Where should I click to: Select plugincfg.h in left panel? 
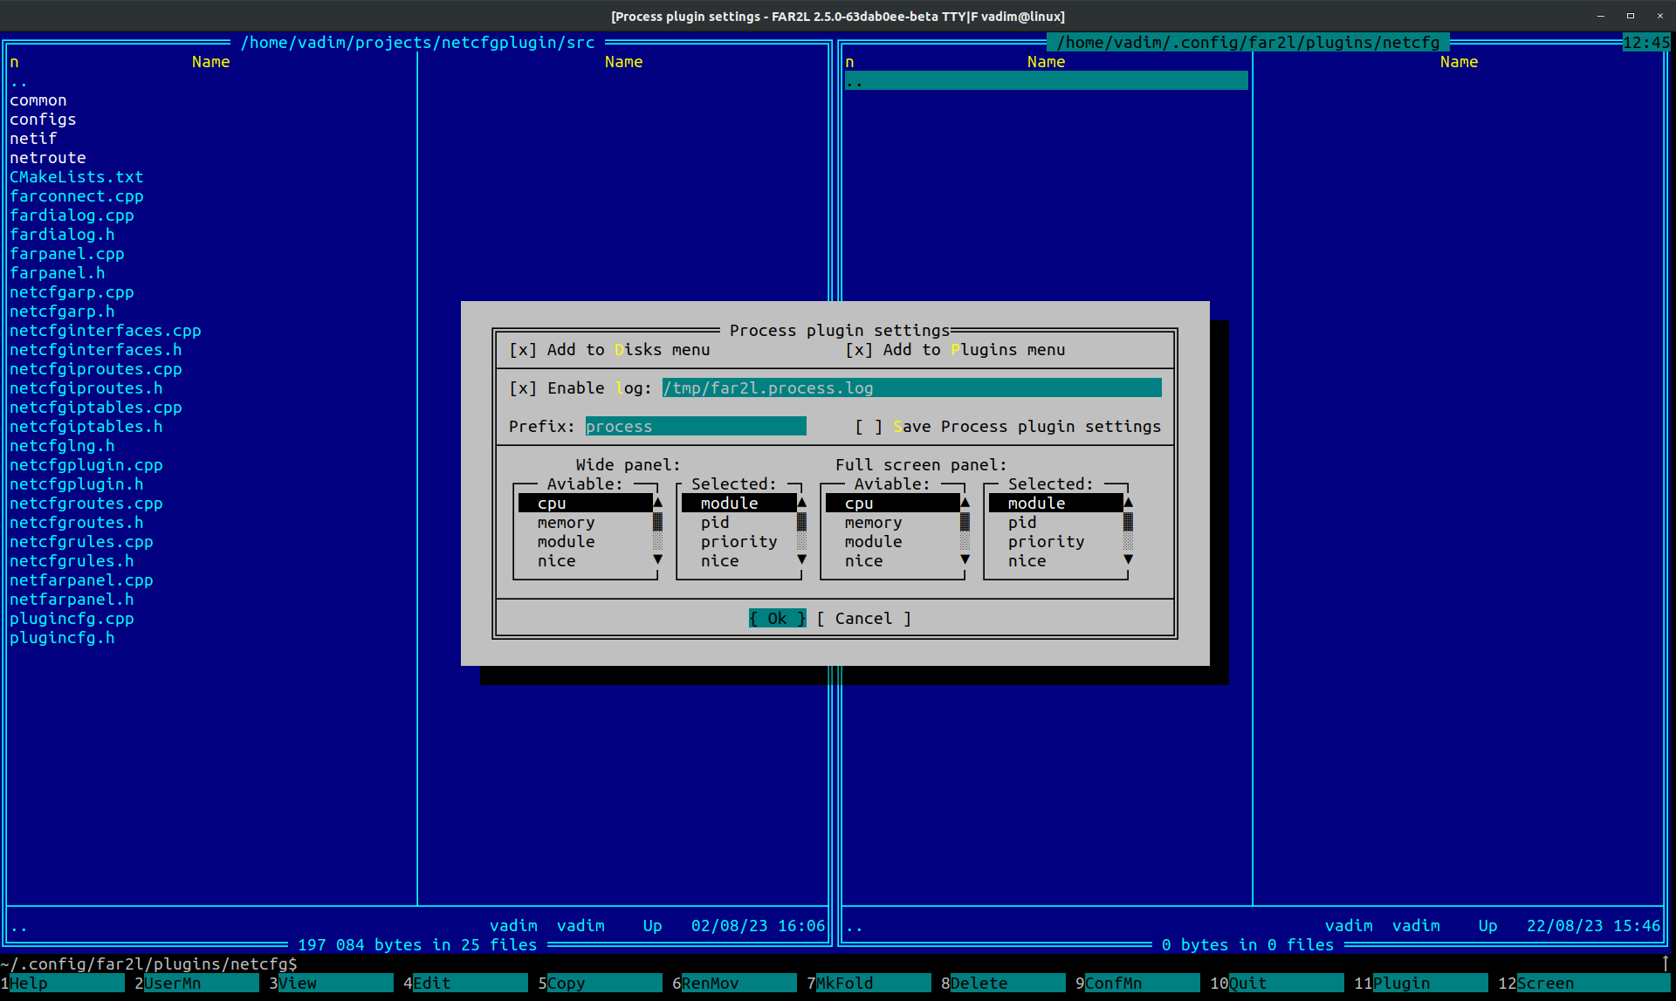(62, 638)
